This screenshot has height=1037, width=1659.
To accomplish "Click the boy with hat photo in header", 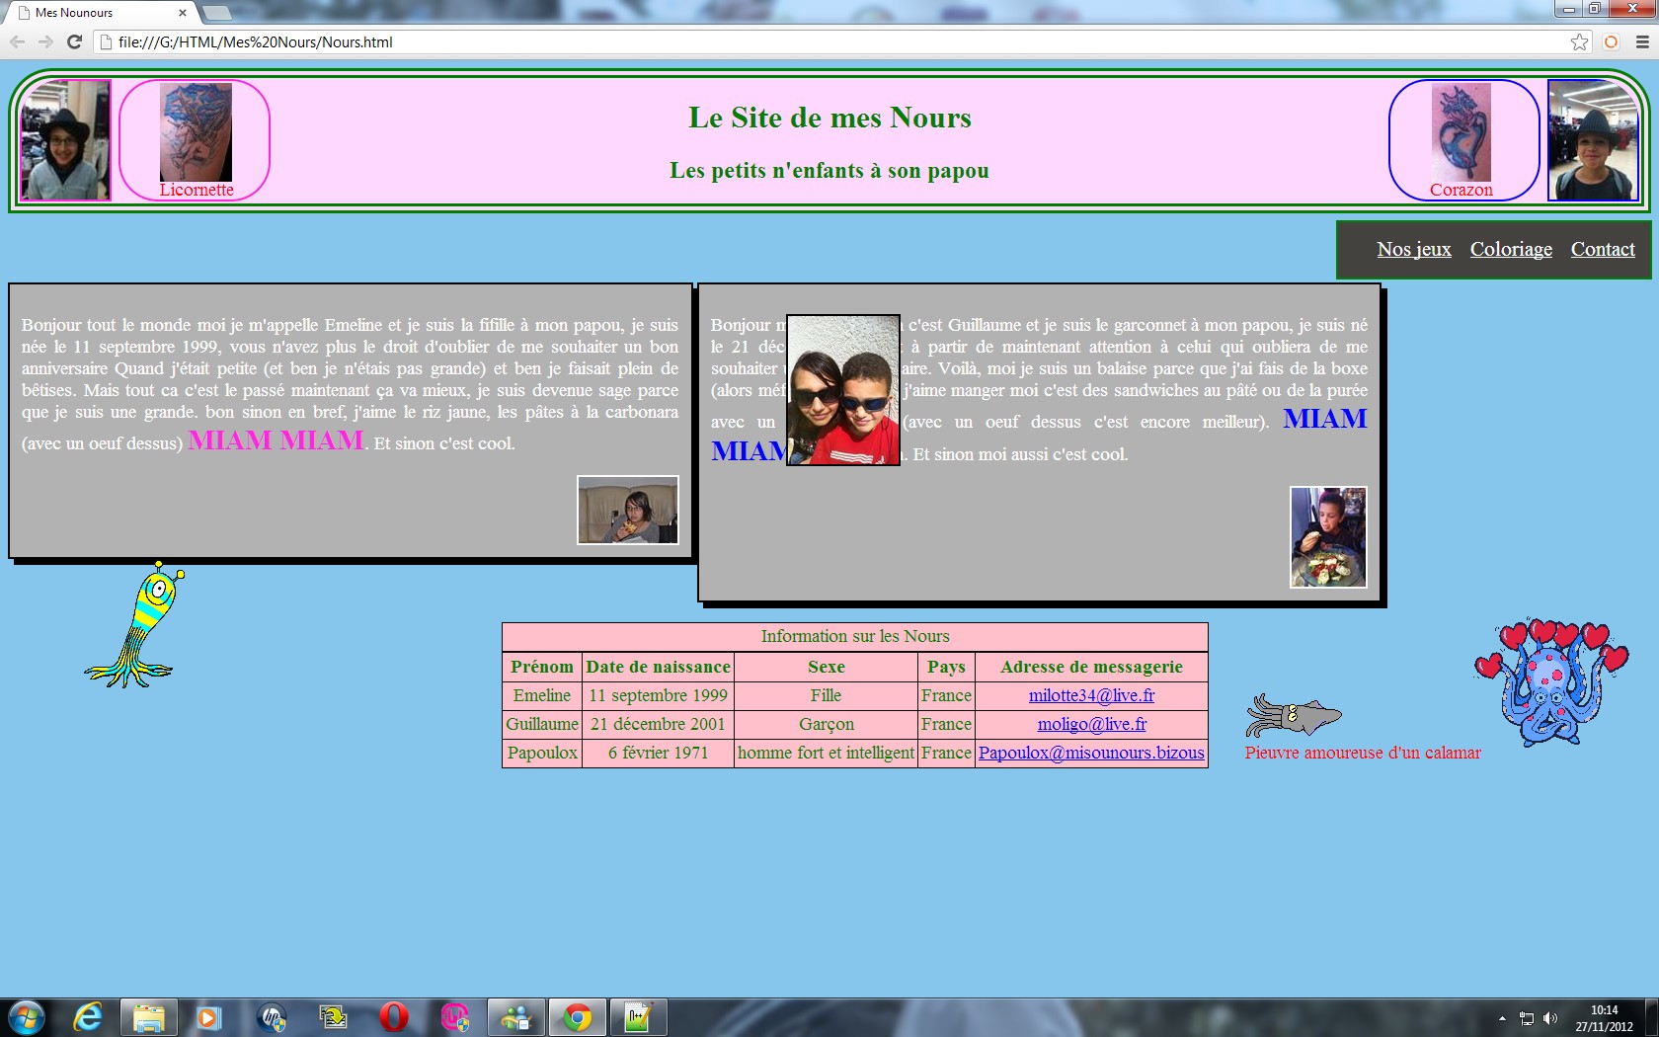I will pos(1593,140).
